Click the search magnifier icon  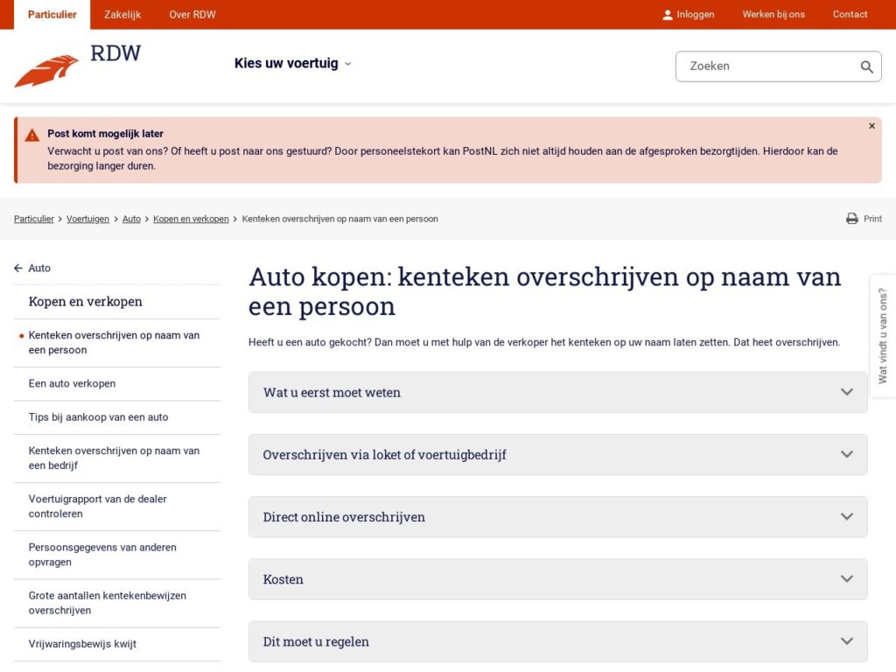(x=867, y=66)
